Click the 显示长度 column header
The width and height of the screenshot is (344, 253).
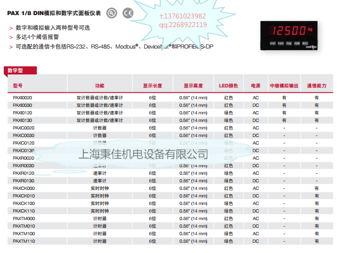153,86
